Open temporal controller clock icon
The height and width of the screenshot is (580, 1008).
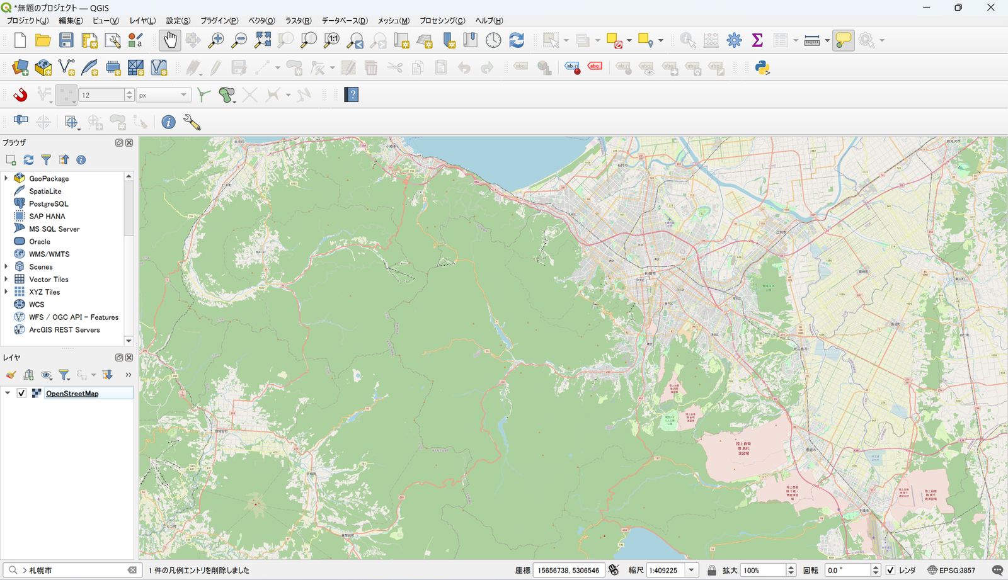click(x=493, y=40)
